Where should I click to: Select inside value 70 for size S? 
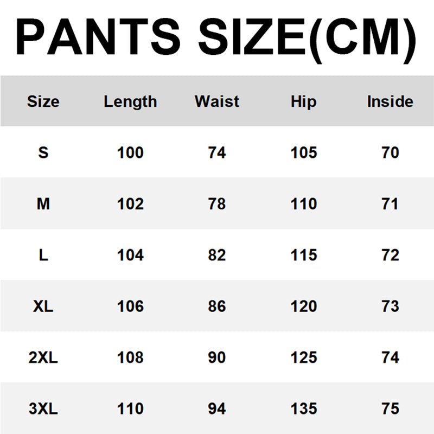[x=390, y=152]
